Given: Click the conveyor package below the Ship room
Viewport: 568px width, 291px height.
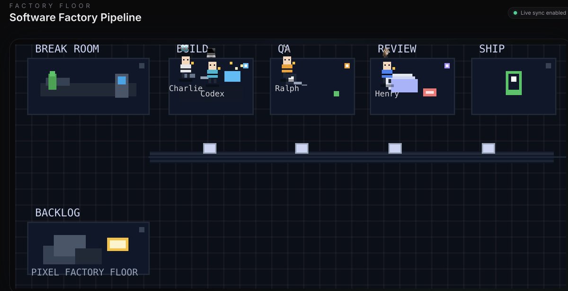Looking at the screenshot, I should click(488, 148).
